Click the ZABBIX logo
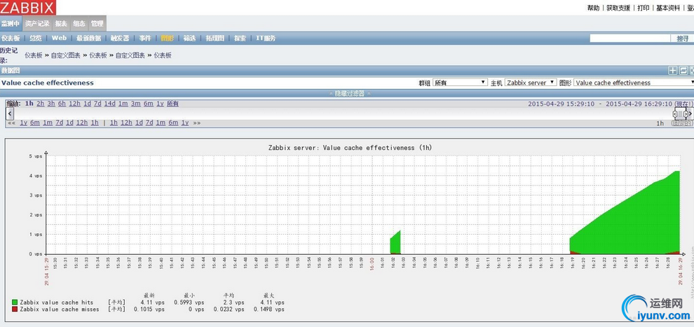This screenshot has height=327, width=694. tap(28, 8)
